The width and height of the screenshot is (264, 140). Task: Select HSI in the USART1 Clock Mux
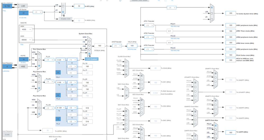click(x=216, y=82)
